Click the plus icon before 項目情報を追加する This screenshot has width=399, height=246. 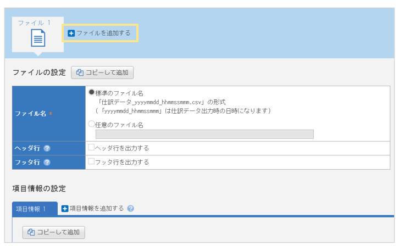pyautogui.click(x=65, y=209)
